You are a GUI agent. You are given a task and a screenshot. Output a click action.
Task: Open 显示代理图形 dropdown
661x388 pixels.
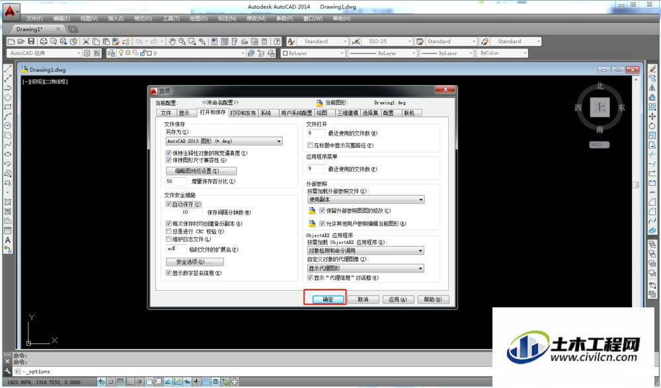point(366,268)
